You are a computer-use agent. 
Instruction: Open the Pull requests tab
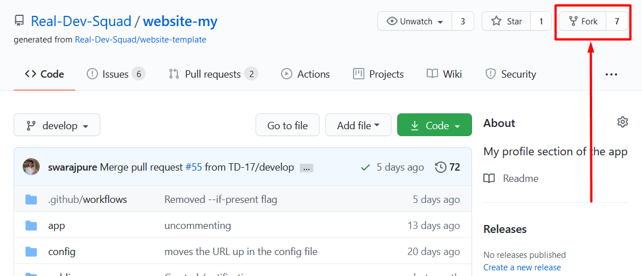212,74
